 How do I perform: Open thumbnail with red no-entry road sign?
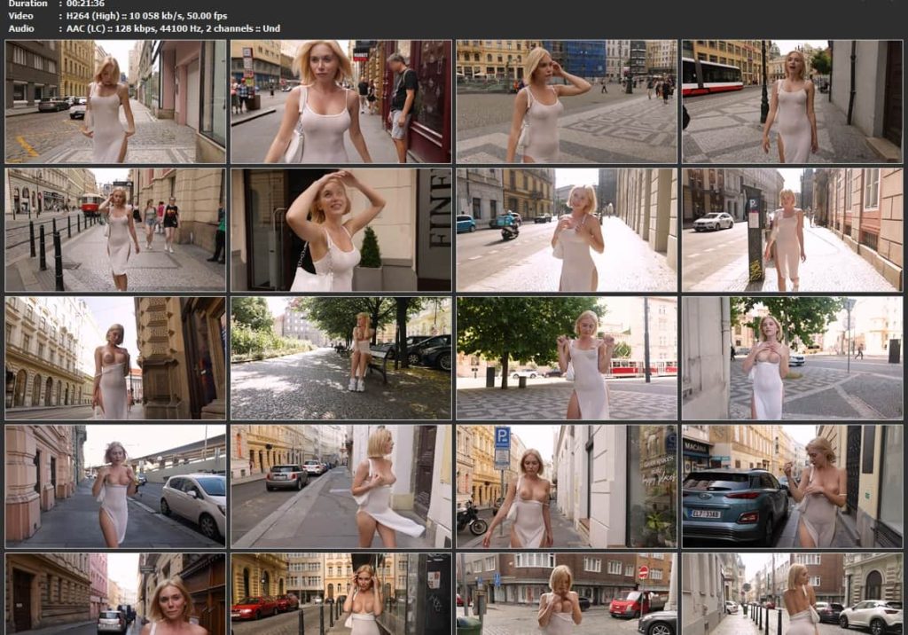[566, 593]
